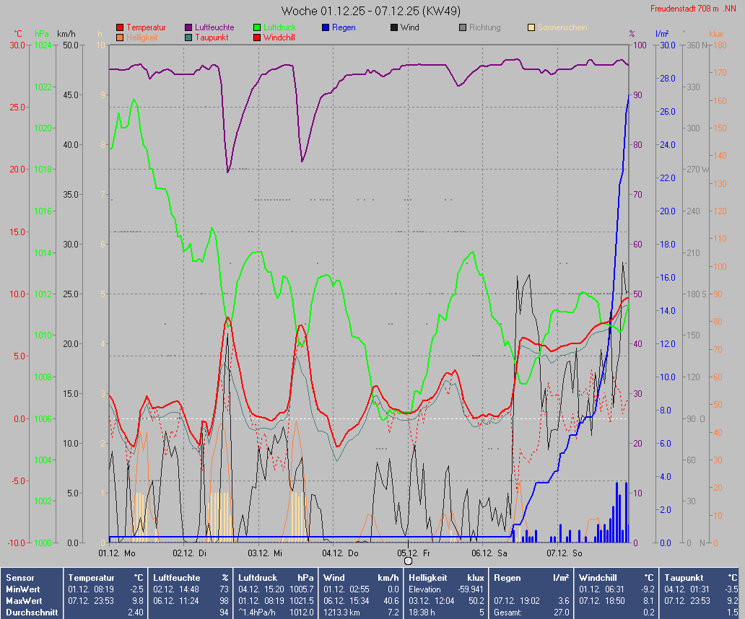Click the Sensor column header in table
Viewport: 745px width, 619px height.
pos(19,578)
